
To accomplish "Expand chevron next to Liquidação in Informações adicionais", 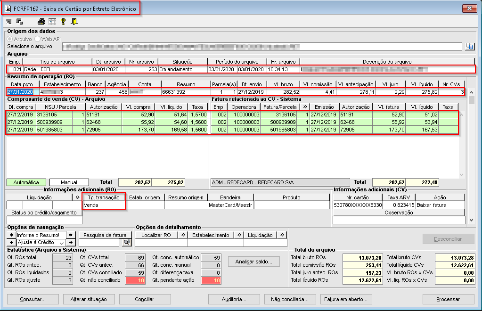I will [x=77, y=197].
